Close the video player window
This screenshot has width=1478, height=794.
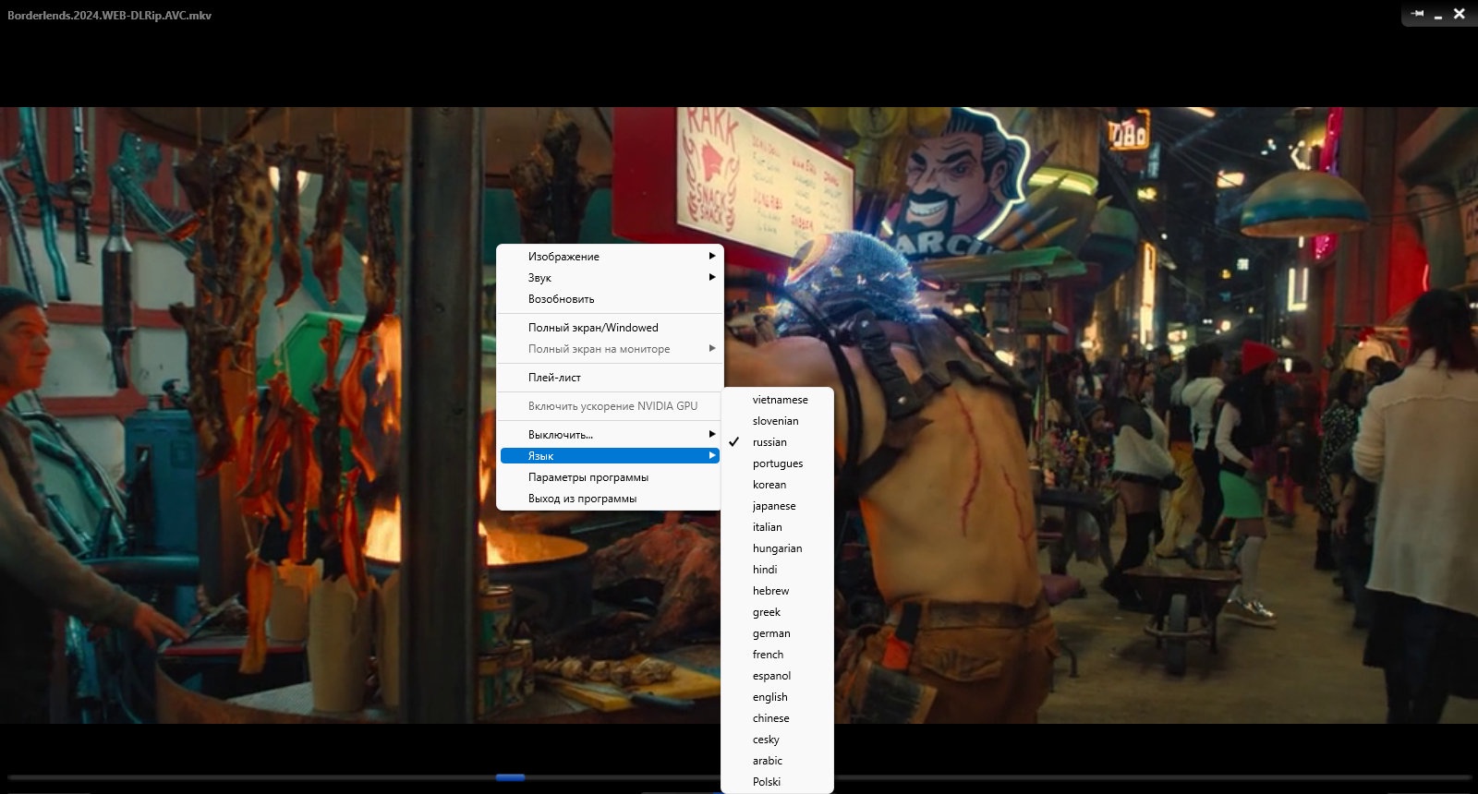(x=1460, y=14)
